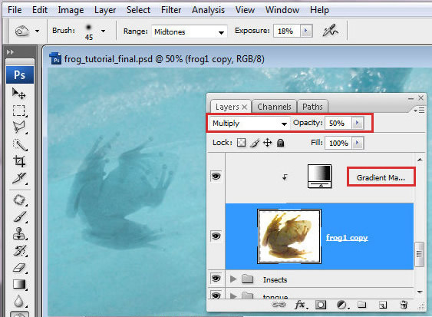The image size is (432, 317).
Task: Switch to the Channels tab
Action: point(274,107)
